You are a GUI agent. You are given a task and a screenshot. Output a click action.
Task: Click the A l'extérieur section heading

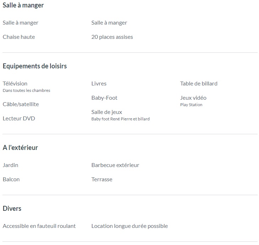coord(20,147)
